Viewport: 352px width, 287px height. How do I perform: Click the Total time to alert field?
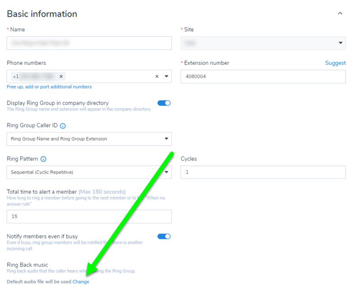[x=89, y=217]
